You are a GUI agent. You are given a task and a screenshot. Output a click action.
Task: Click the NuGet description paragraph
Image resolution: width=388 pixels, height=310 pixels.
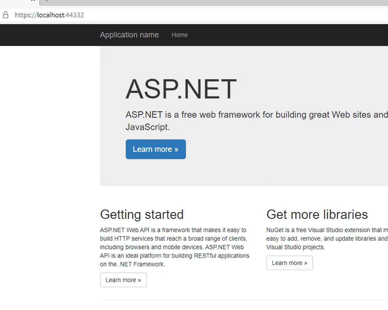tap(327, 239)
